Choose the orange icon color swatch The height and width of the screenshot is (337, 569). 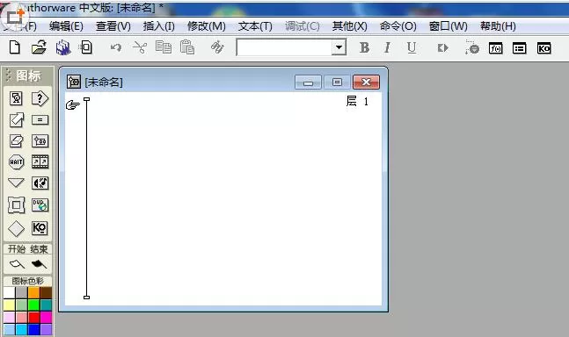click(x=33, y=293)
